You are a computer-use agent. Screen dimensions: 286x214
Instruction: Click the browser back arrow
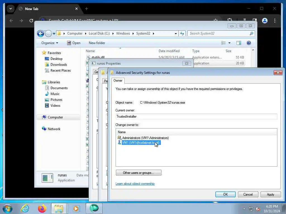[x=11, y=21]
